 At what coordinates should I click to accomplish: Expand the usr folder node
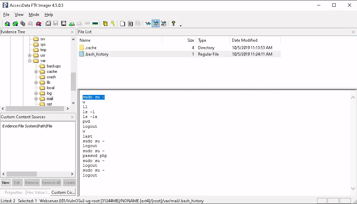pyautogui.click(x=29, y=55)
